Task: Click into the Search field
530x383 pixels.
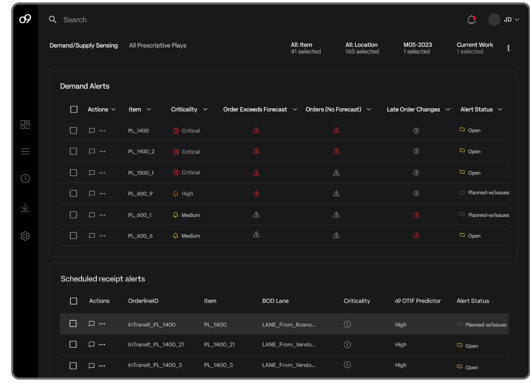Action: click(x=75, y=20)
